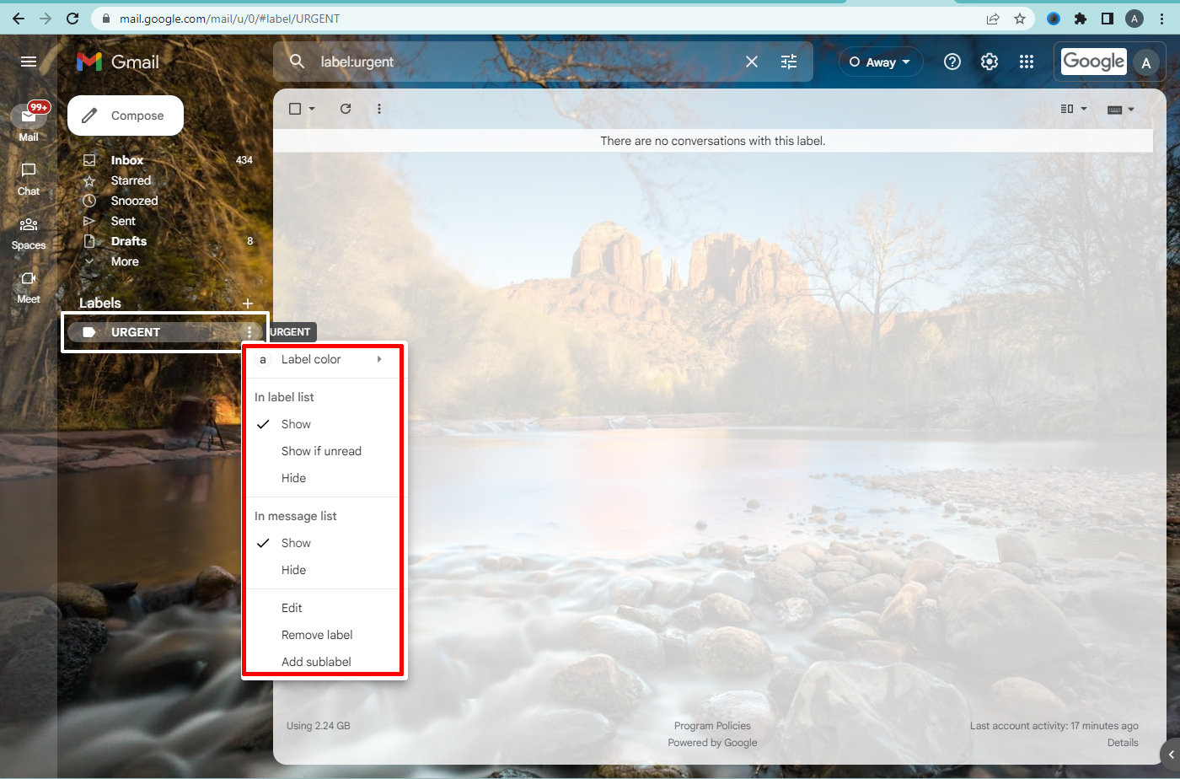
Task: Expand the Label color submenu
Action: 320,359
